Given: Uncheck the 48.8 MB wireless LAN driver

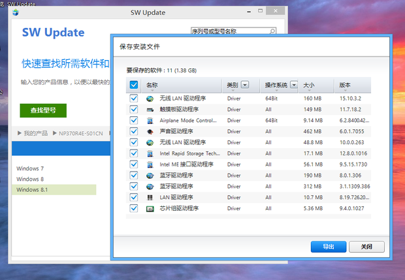Looking at the screenshot, I should click(134, 142).
